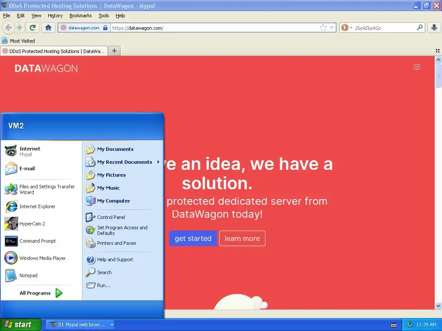Open the URL history dropdown arrow
The height and width of the screenshot is (331, 442).
[x=332, y=28]
